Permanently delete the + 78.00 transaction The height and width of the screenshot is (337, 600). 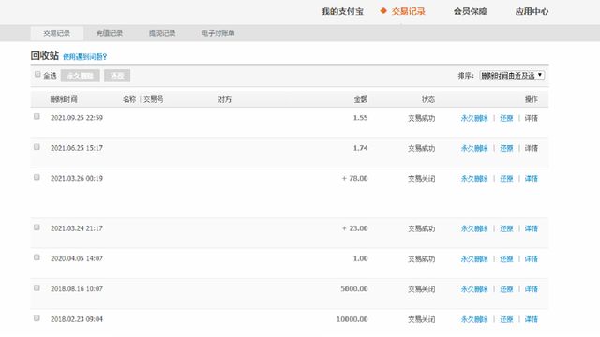(x=474, y=179)
